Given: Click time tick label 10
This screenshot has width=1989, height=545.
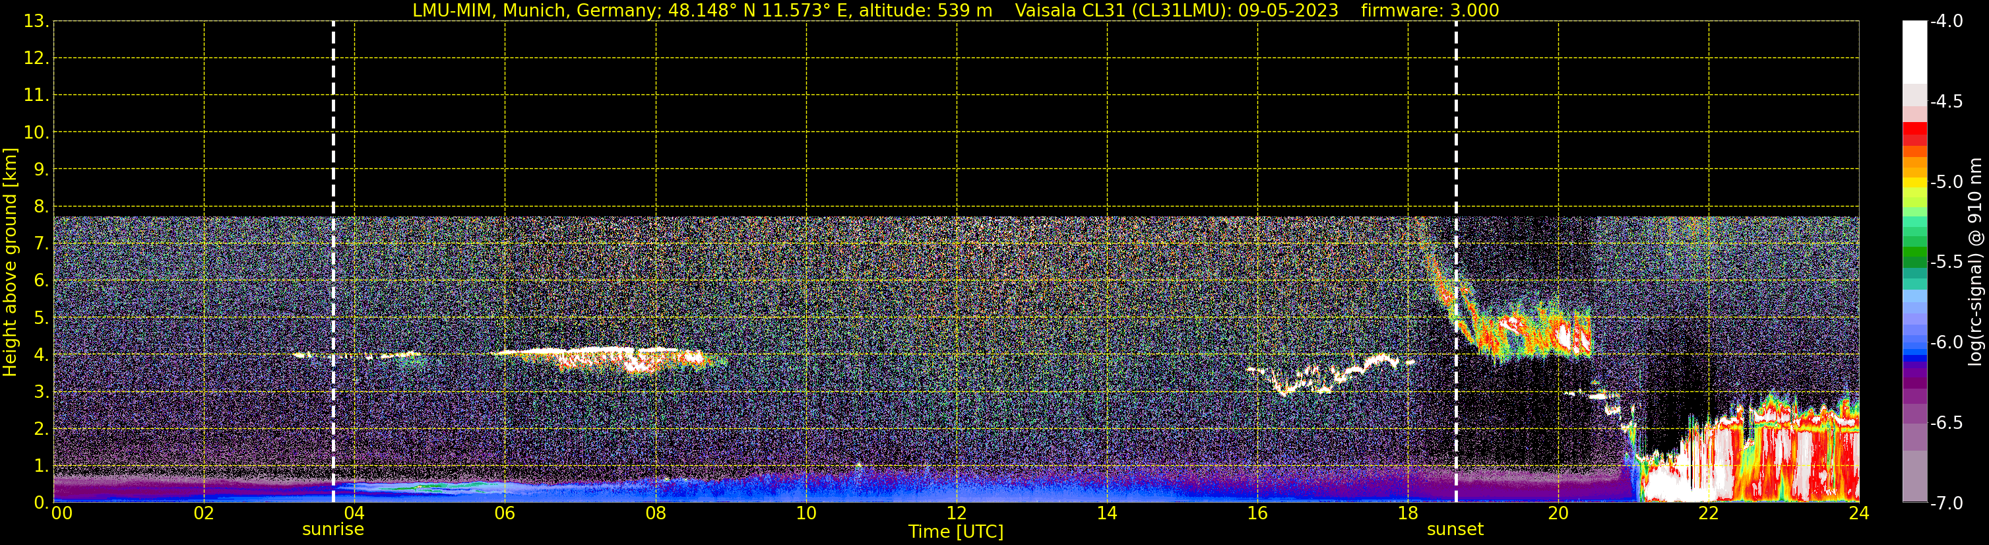Looking at the screenshot, I should pos(806,513).
